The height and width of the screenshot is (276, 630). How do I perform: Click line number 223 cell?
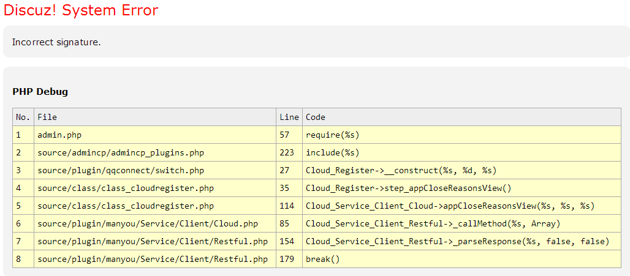[287, 152]
